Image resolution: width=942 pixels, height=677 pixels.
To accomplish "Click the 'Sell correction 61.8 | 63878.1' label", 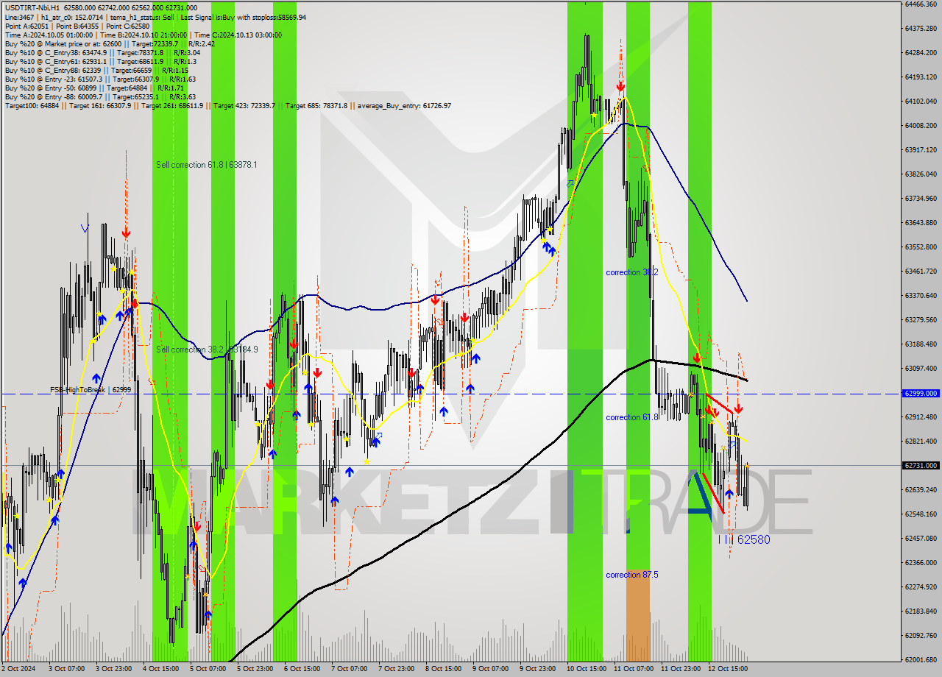I will [x=207, y=165].
